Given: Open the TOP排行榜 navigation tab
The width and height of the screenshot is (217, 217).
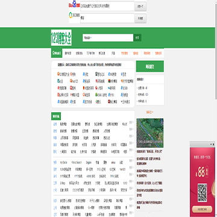Looking at the screenshot, I should 90,54.
